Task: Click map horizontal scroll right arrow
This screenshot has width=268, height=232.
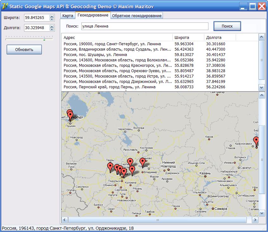Action: click(255, 220)
